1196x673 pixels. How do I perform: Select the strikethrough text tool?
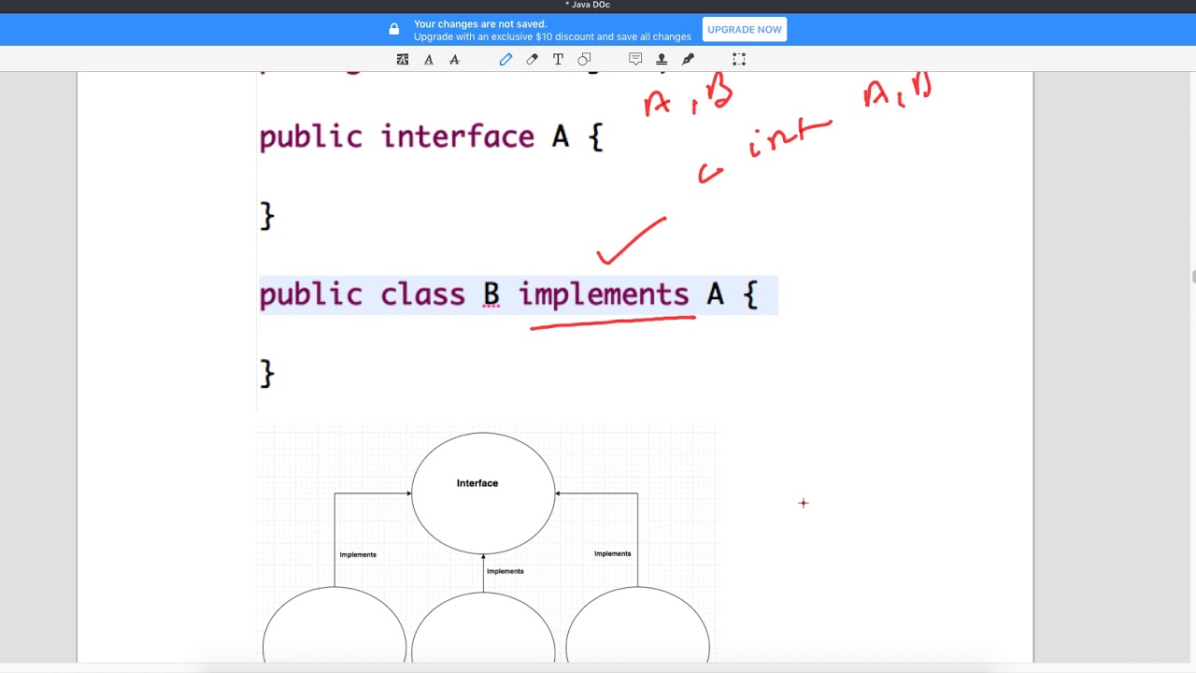[454, 59]
